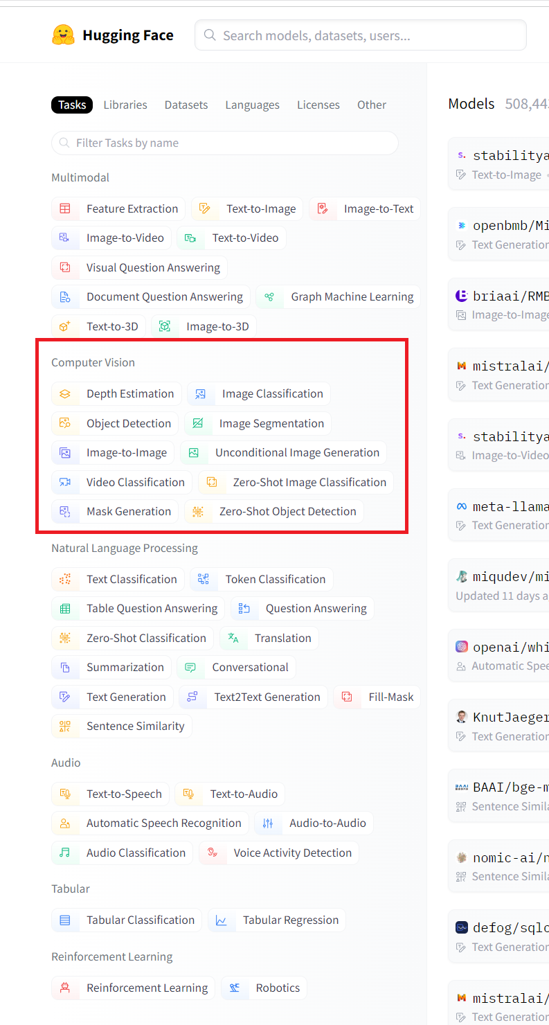
Task: Filter by Zero-Shot Image Classification
Action: coord(296,482)
